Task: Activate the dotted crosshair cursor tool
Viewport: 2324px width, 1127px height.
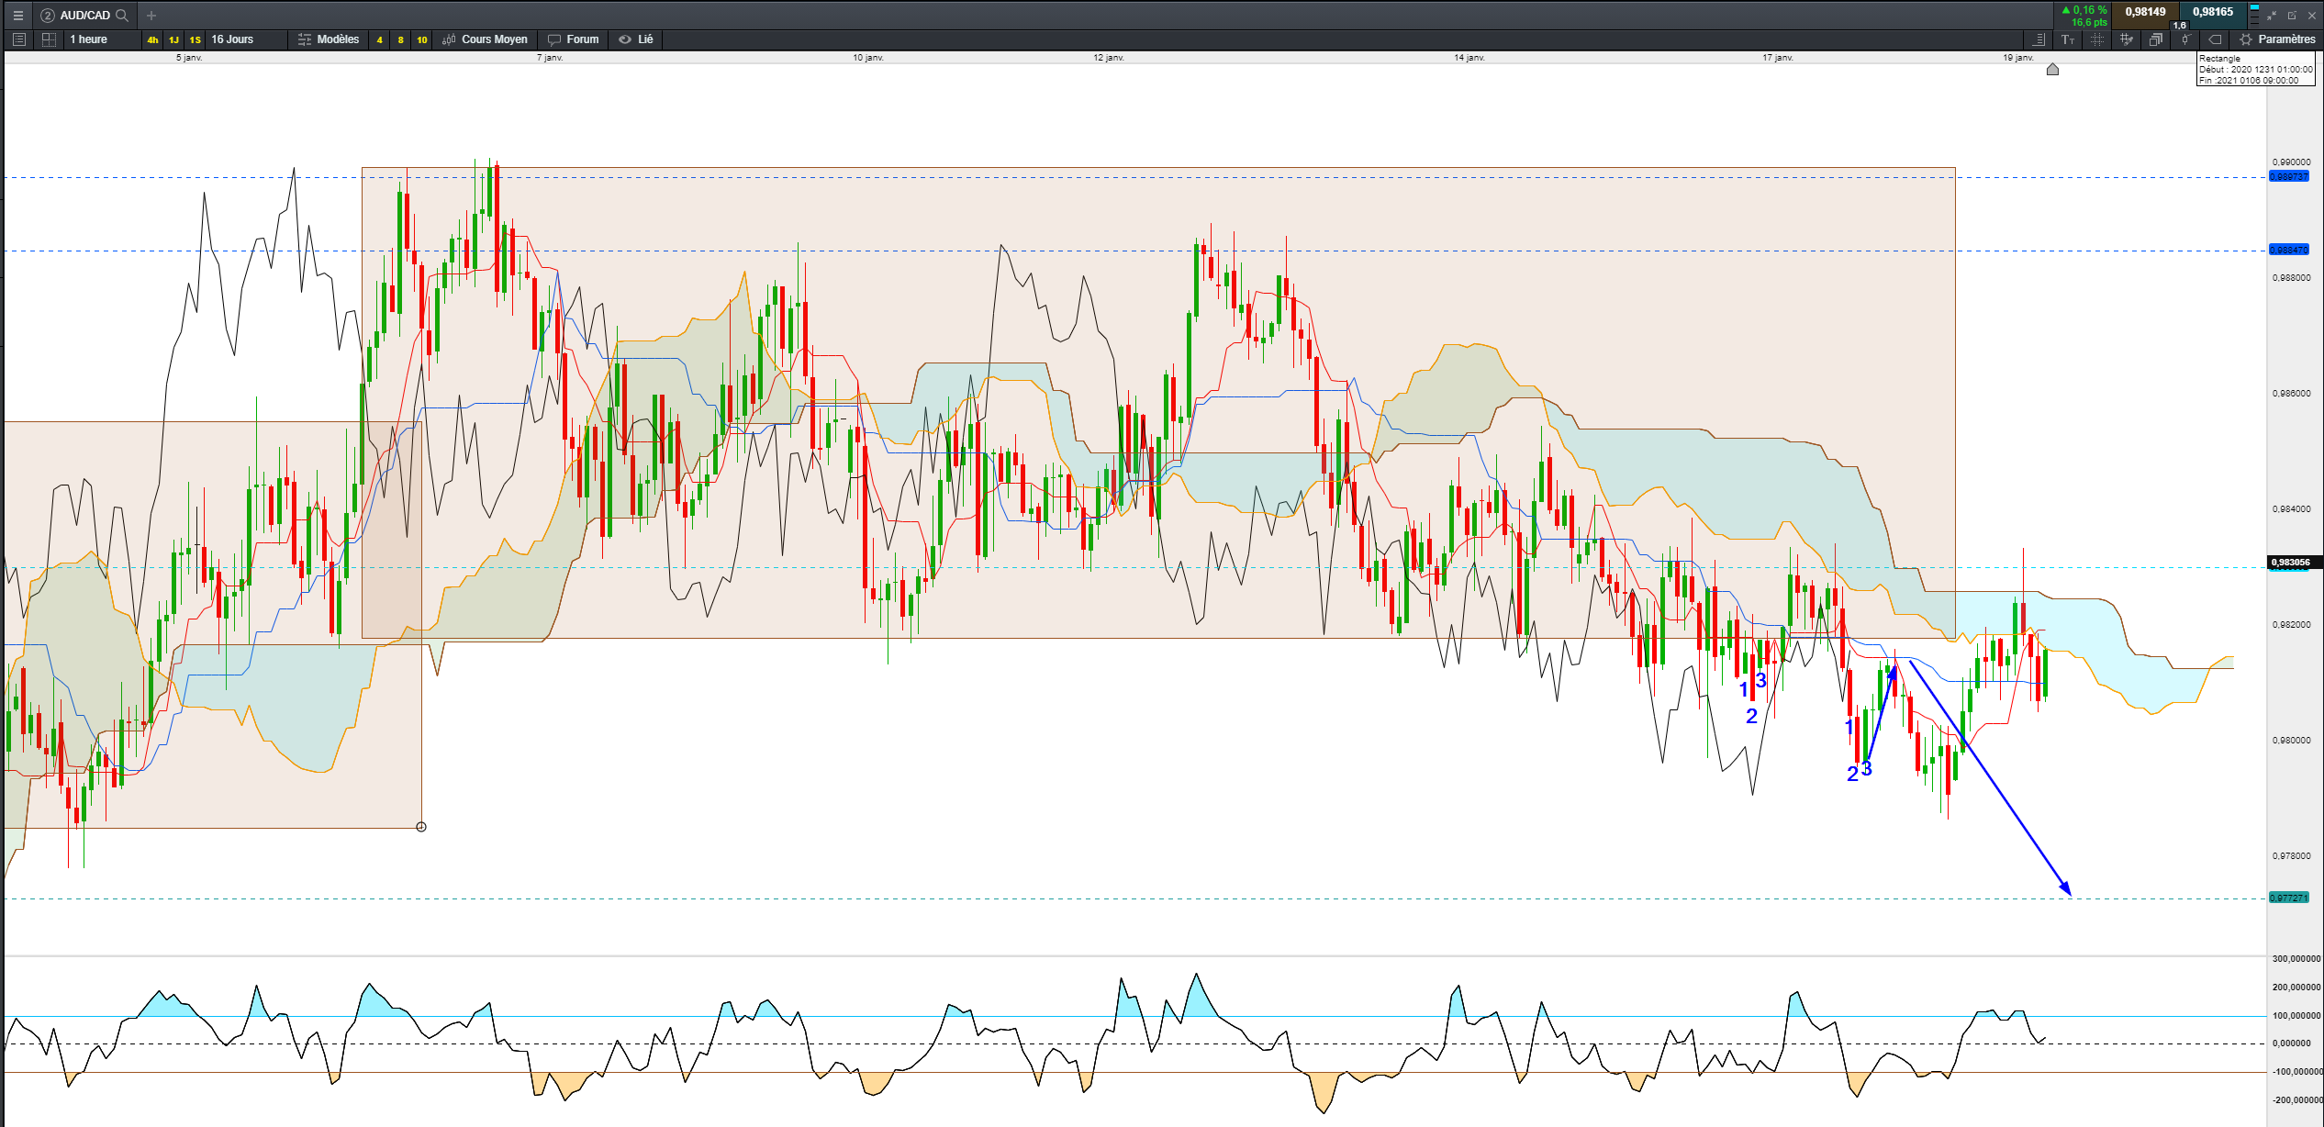Action: click(2097, 39)
